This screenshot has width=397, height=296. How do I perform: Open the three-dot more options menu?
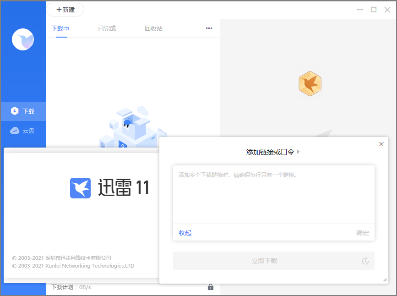(209, 28)
